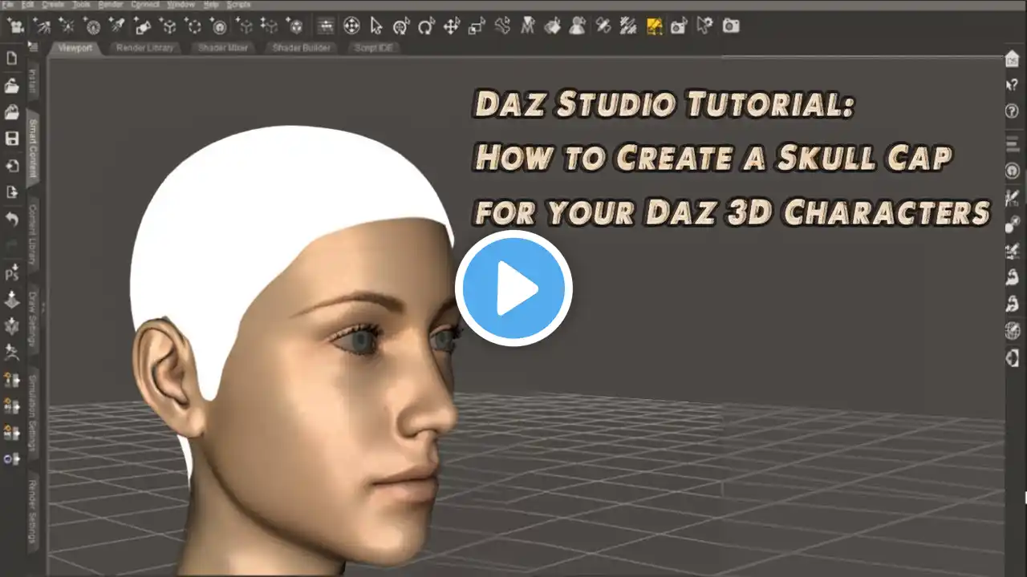Image resolution: width=1027 pixels, height=577 pixels.
Task: Select the Scale tool
Action: point(477,26)
